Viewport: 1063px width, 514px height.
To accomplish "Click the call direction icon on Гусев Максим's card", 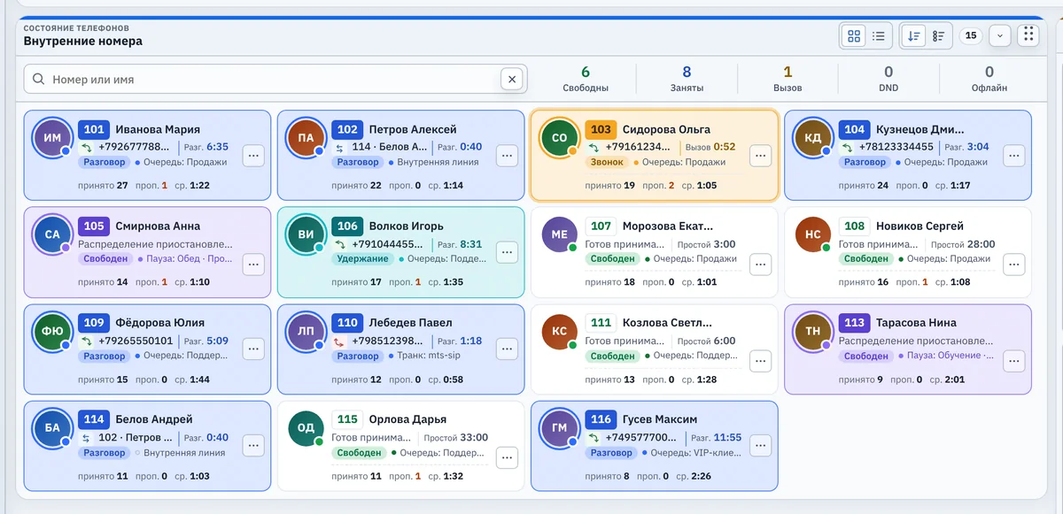I will pyautogui.click(x=593, y=438).
